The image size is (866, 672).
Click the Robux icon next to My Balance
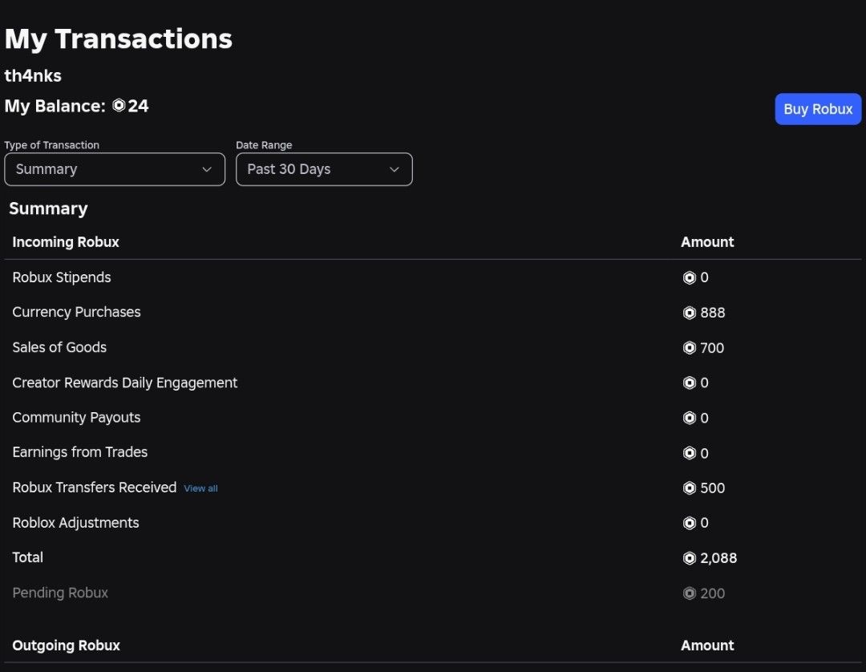click(x=119, y=106)
